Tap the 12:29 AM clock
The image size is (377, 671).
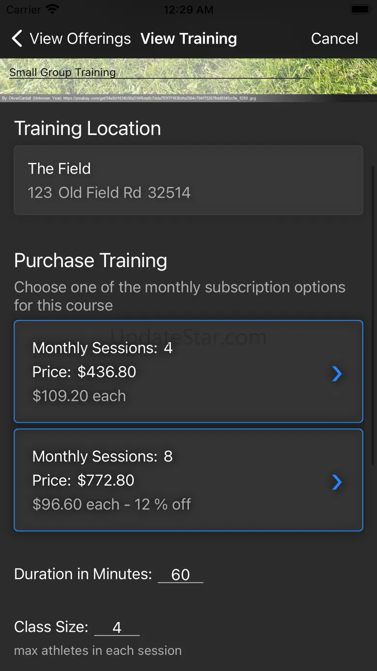tap(188, 9)
